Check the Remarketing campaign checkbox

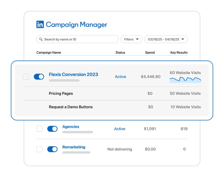point(40,149)
